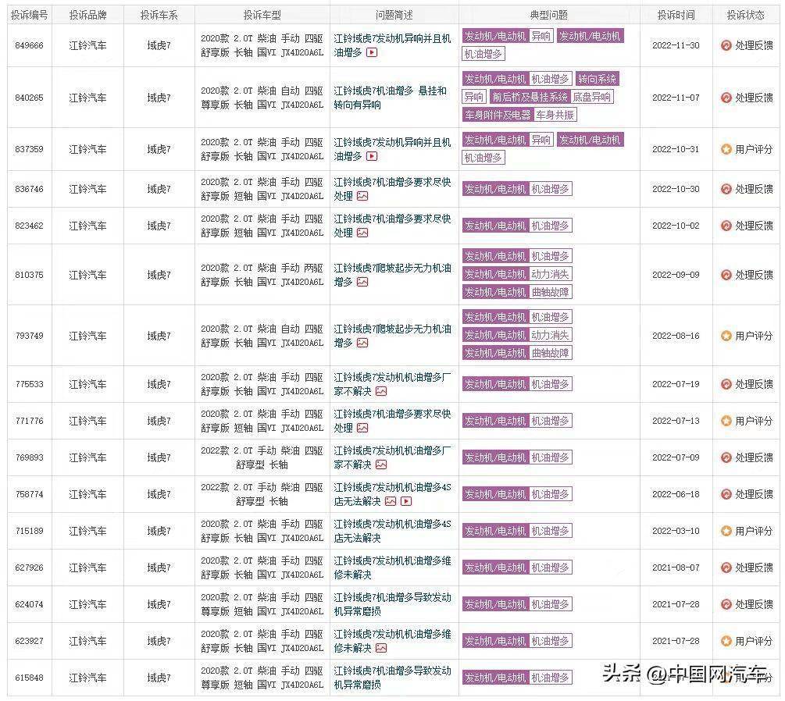Click 前后桥及悬挂系统 底盘异响 tag
The width and height of the screenshot is (785, 701).
click(551, 97)
